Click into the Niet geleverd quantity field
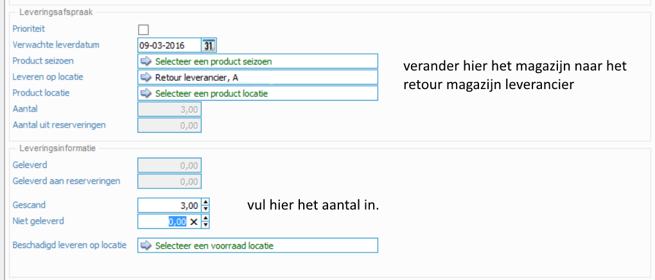655x280 pixels. pyautogui.click(x=161, y=222)
